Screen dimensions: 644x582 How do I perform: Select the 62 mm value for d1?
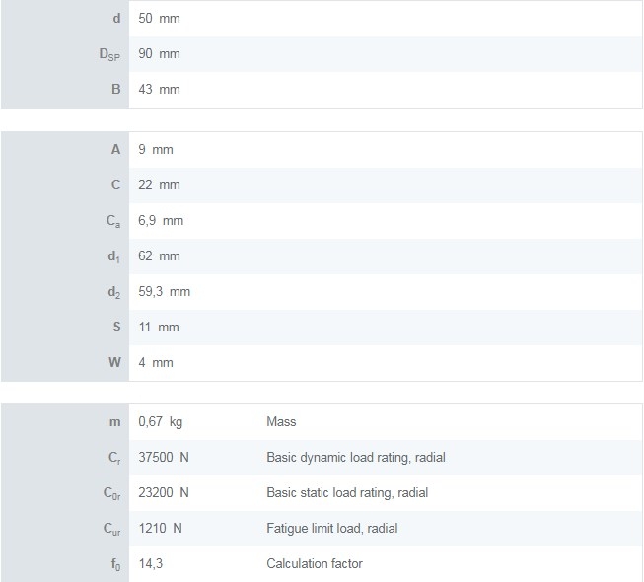(159, 256)
